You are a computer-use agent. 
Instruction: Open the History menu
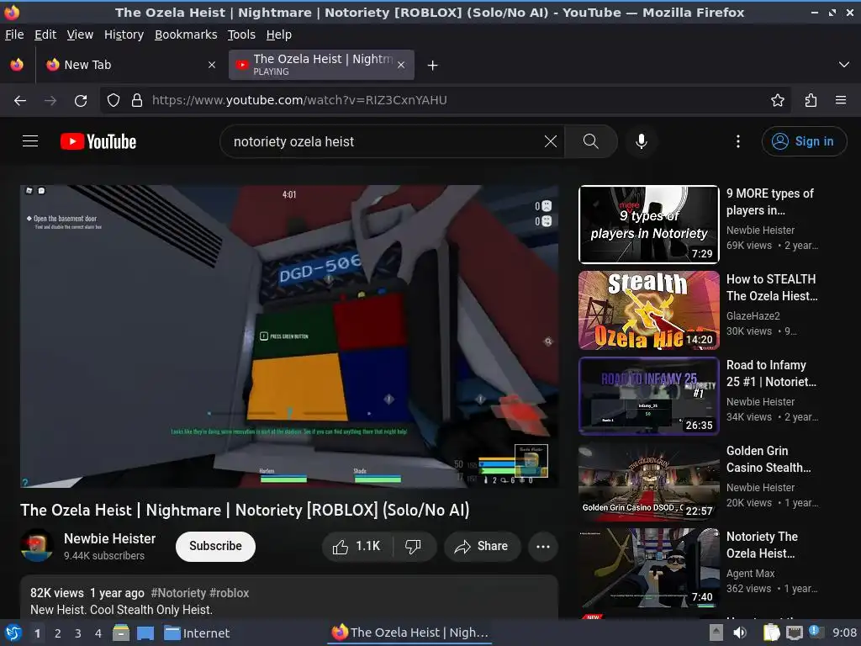coord(124,34)
